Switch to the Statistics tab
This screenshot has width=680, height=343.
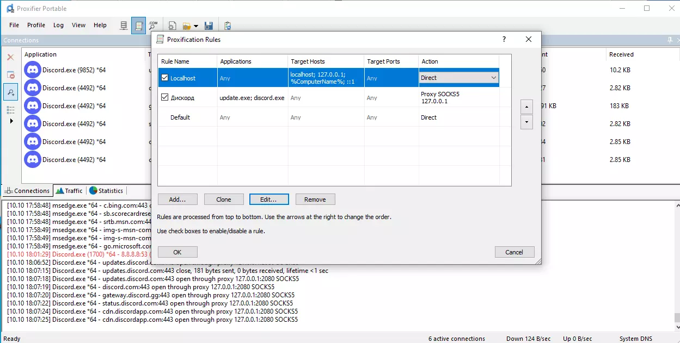pyautogui.click(x=106, y=191)
